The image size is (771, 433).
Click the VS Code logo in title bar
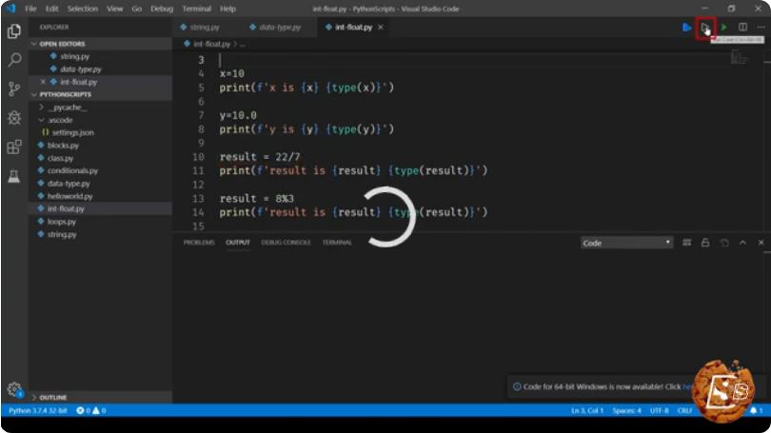click(x=10, y=9)
